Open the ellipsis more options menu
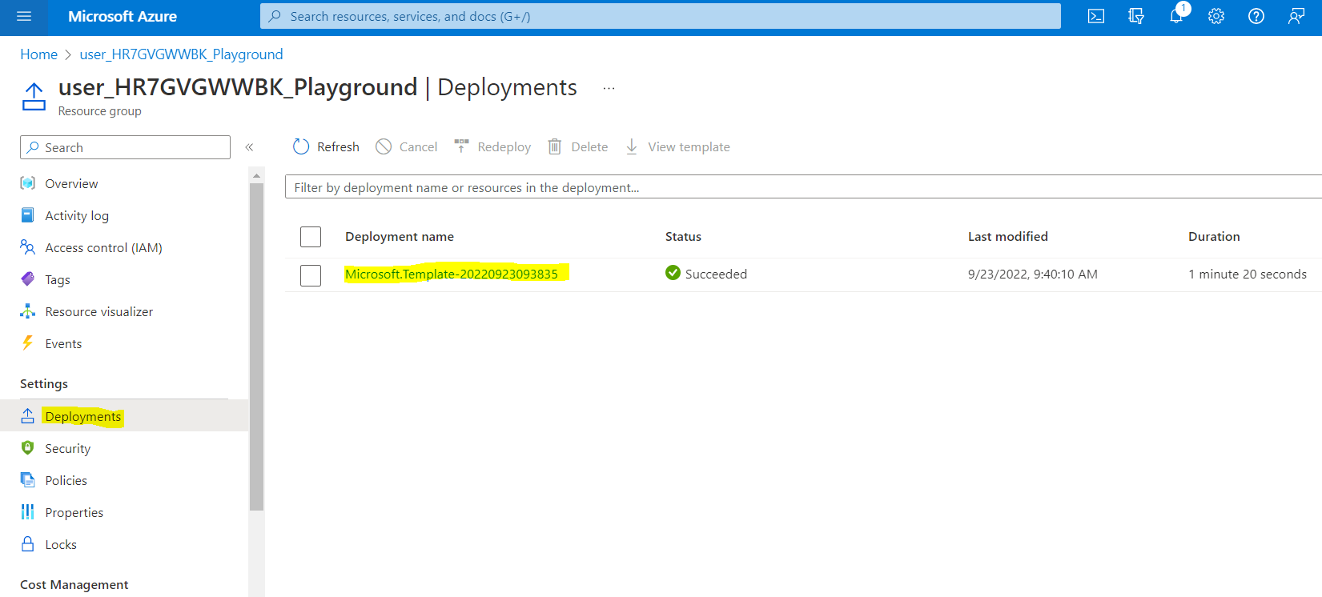 pyautogui.click(x=609, y=88)
